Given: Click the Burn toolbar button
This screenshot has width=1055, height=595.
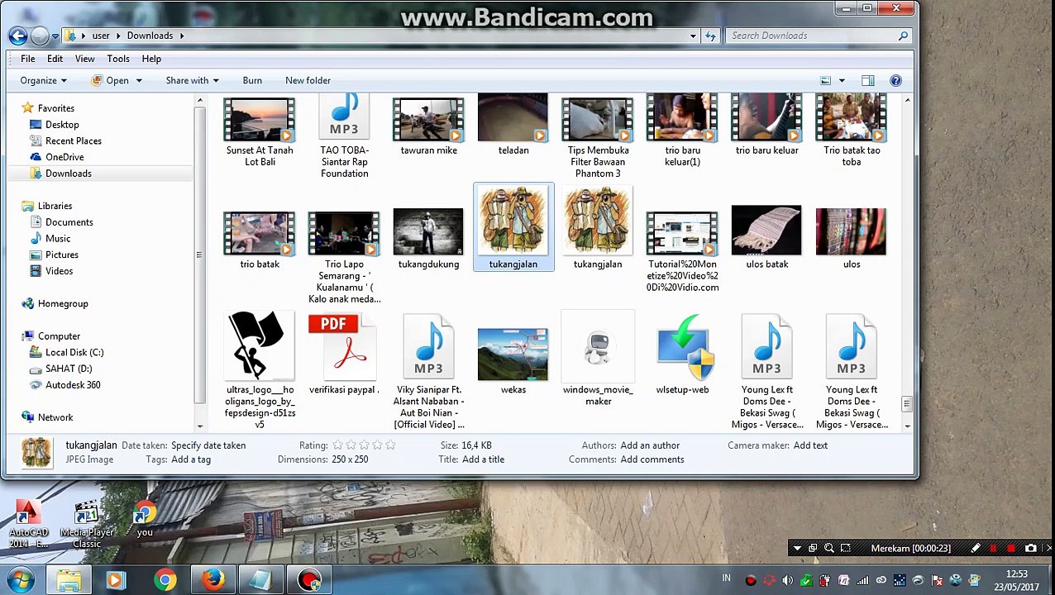Looking at the screenshot, I should 252,80.
